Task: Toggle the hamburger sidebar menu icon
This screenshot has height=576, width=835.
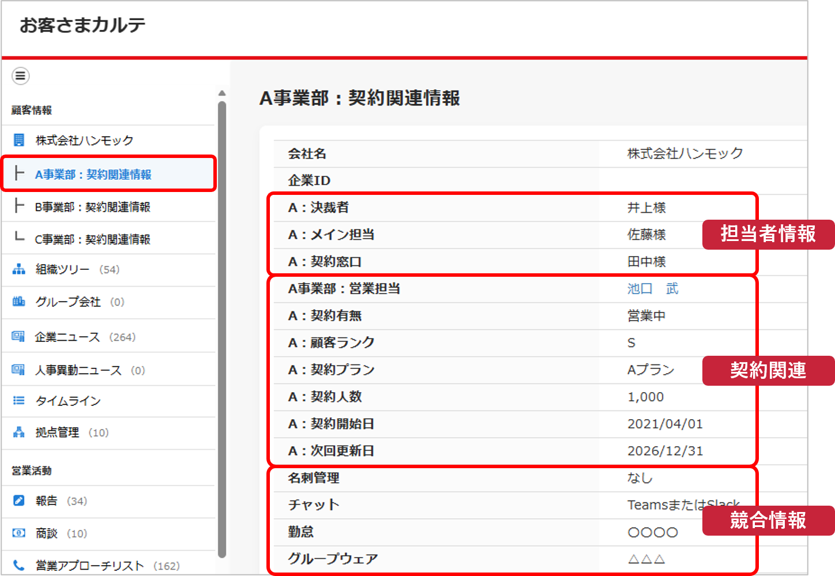Action: pos(21,76)
